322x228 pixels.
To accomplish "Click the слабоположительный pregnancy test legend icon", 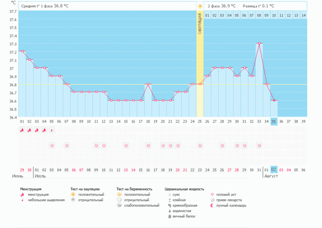I will (x=119, y=205).
